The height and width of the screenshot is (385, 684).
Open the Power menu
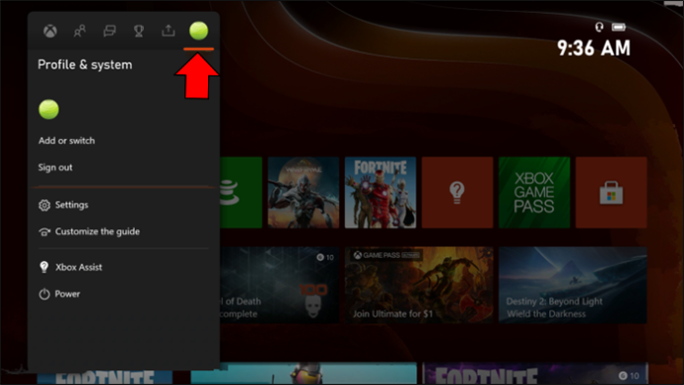(x=59, y=294)
